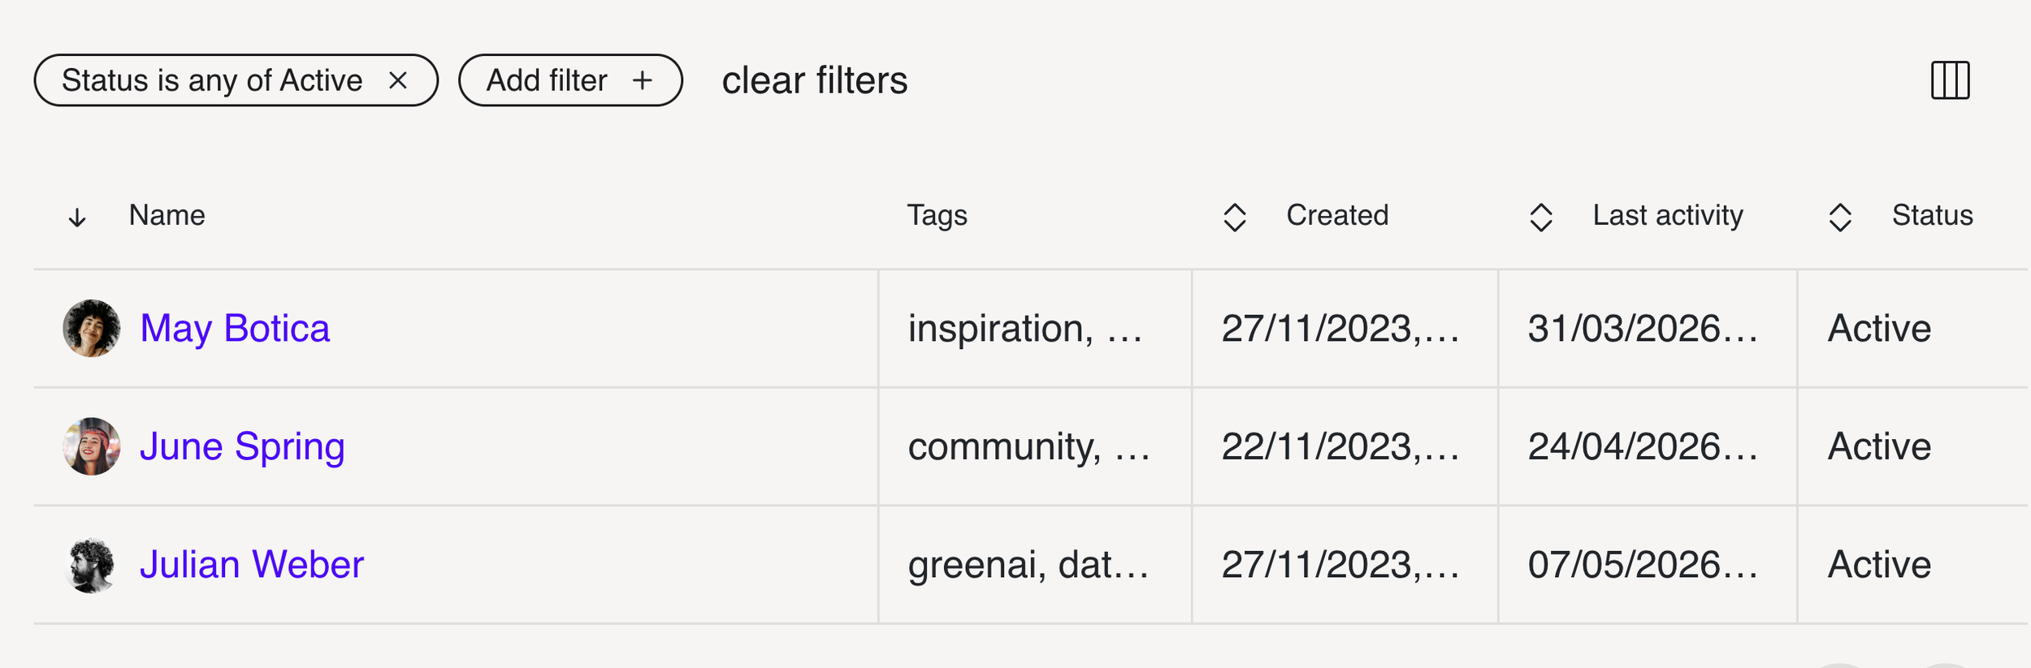Open the column layout toggle icon
Viewport: 2031px width, 668px height.
(x=1950, y=80)
